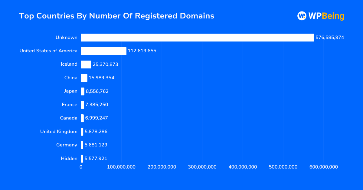Click the China bar
The height and width of the screenshot is (190, 363).
click(84, 77)
